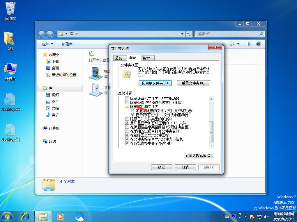Toggle the preview pane icon
The height and width of the screenshot is (222, 297).
[x=248, y=44]
